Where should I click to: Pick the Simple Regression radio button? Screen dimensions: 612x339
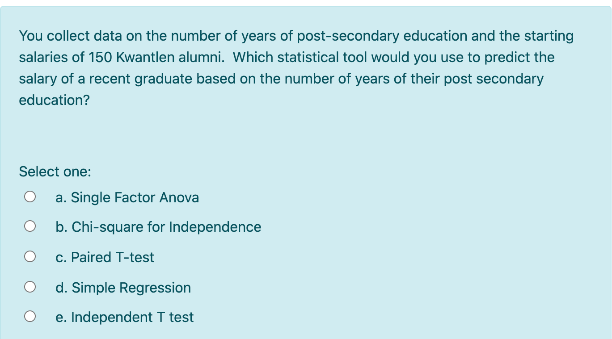pos(30,288)
